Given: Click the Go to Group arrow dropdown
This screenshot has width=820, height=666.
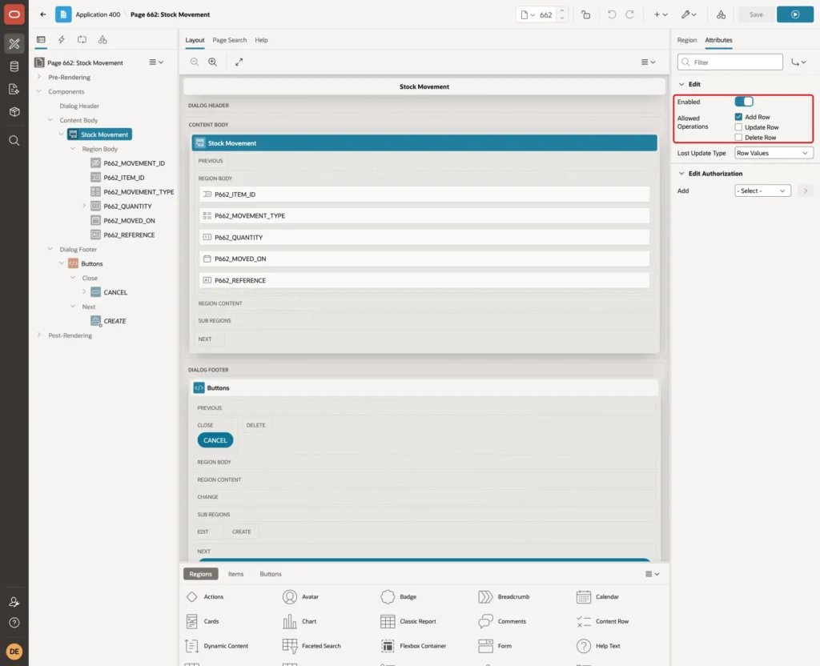Looking at the screenshot, I should [x=798, y=62].
